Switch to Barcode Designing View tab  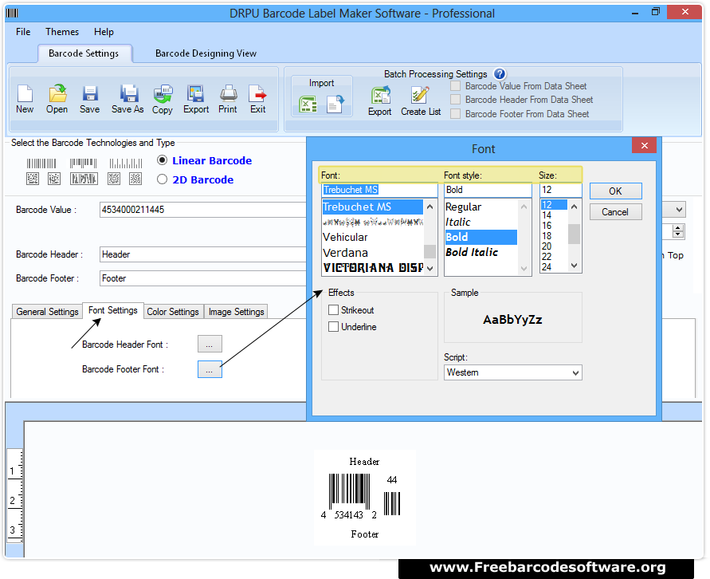tap(206, 53)
